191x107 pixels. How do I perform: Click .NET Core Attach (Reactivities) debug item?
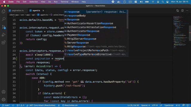[x=41, y=106]
